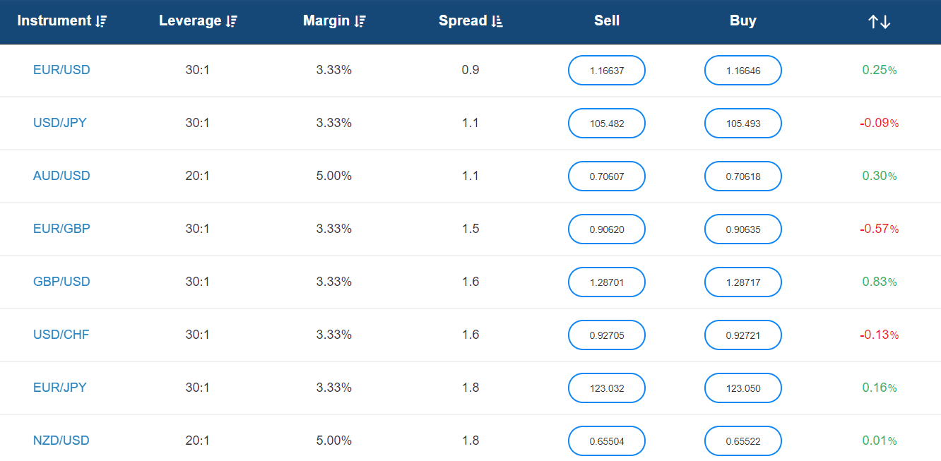The height and width of the screenshot is (461, 941).
Task: Buy EUR/JPY at 123.050
Action: pos(743,388)
